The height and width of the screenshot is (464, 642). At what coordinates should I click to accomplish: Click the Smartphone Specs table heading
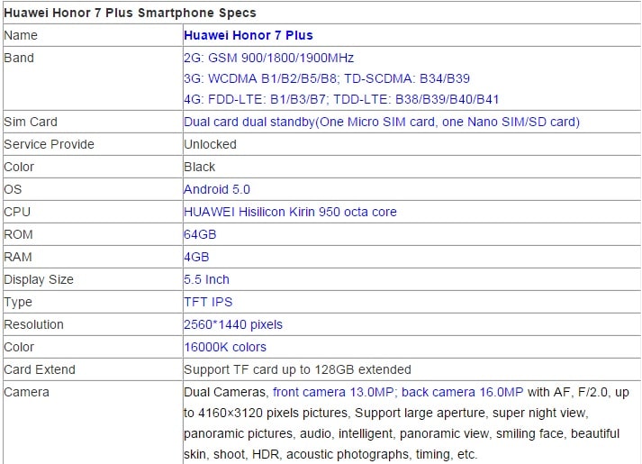(130, 13)
